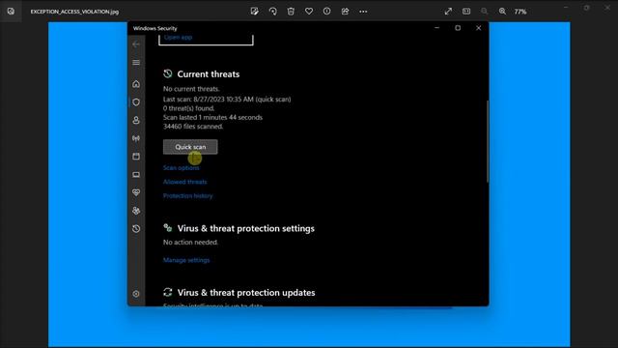The height and width of the screenshot is (348, 618).
Task: Click the Photos app icon at top-left
Action: 11,11
